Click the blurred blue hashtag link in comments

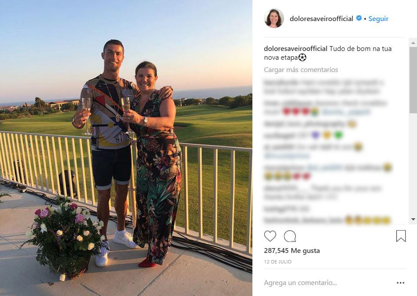[x=287, y=156]
